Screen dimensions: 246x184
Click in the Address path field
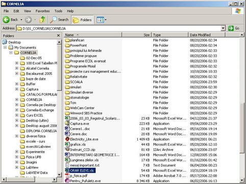point(118,28)
